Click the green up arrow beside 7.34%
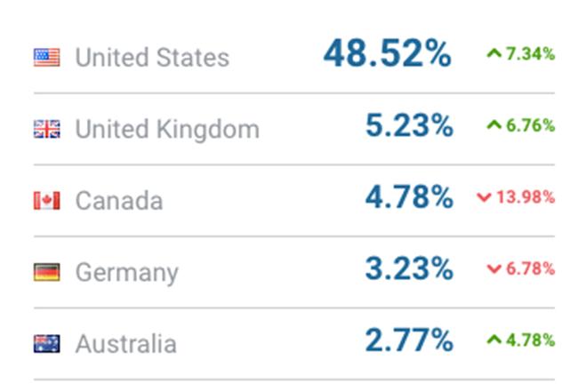This screenshot has width=578, height=384. click(494, 54)
